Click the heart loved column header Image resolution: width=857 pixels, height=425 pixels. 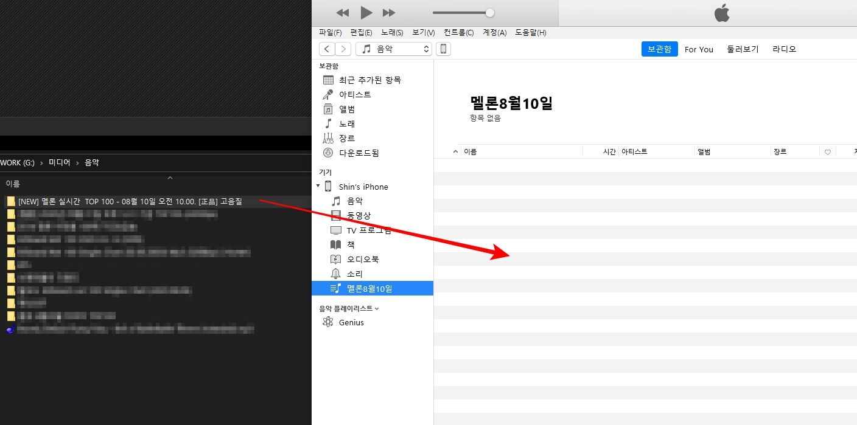[x=828, y=152]
